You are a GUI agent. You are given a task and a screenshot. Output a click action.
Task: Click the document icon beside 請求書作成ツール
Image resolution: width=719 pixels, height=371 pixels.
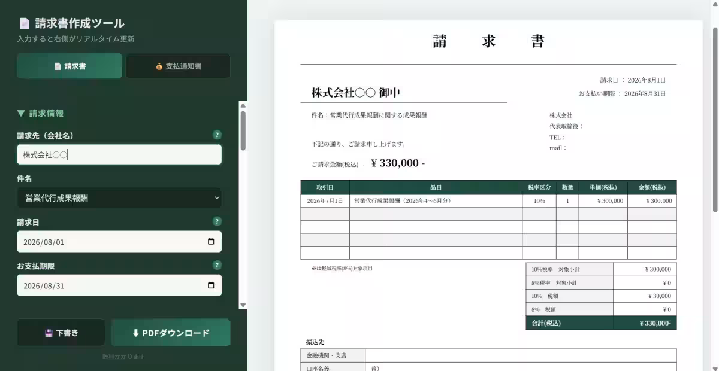tap(25, 23)
